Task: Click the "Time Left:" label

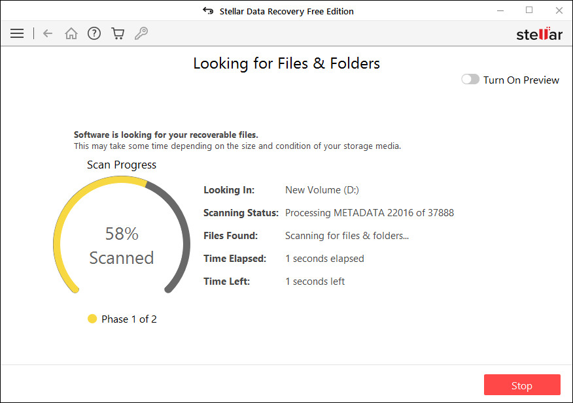Action: [226, 282]
